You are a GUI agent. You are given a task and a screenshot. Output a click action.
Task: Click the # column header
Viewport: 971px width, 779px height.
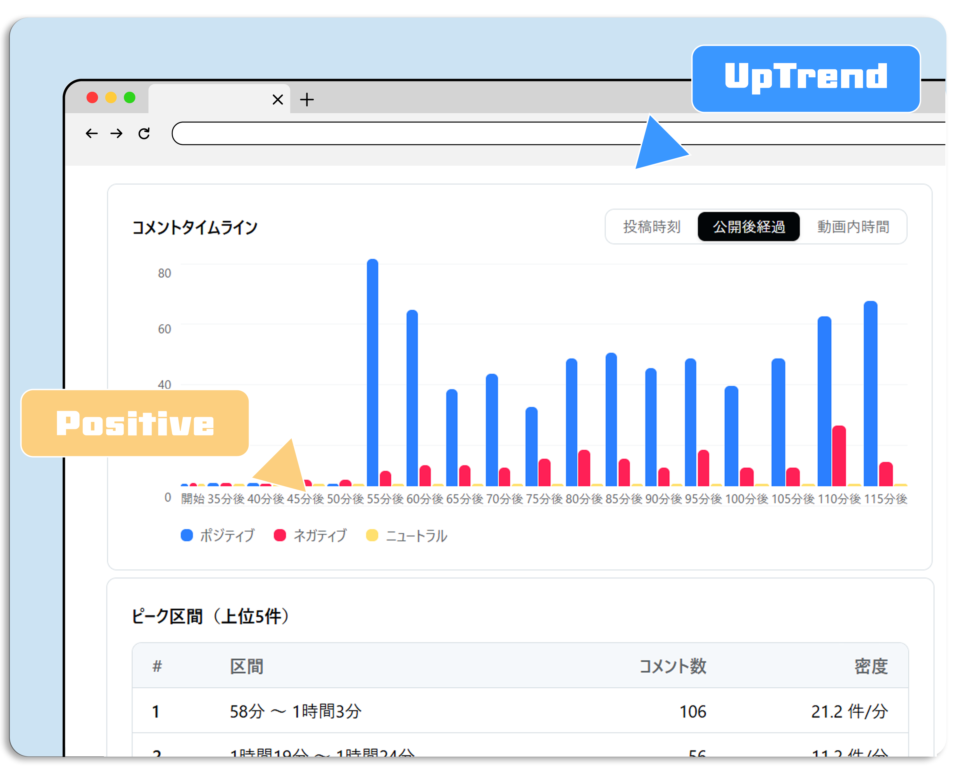point(157,666)
